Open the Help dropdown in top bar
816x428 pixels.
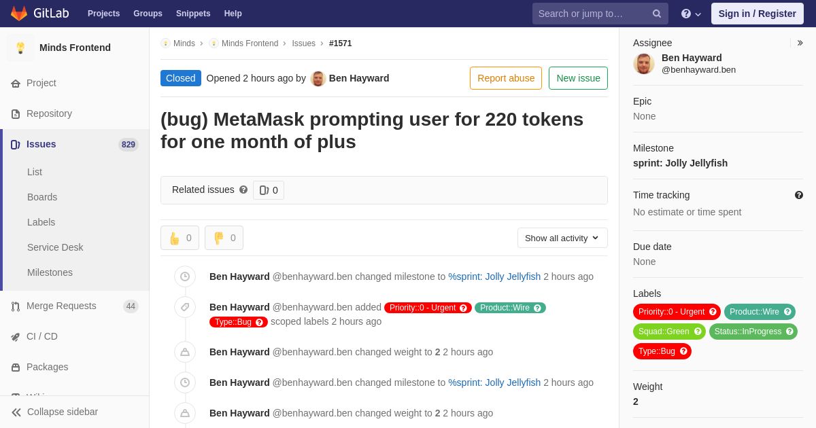691,14
